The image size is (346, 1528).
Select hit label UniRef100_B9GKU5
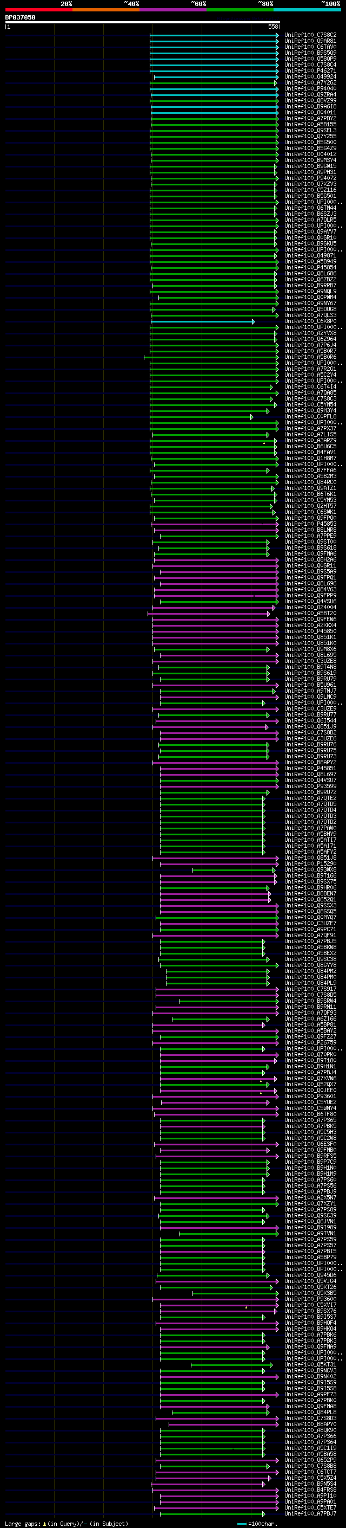coord(310,244)
